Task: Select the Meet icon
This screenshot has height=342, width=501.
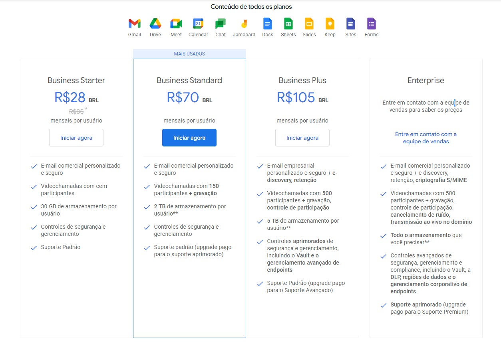Action: (176, 23)
